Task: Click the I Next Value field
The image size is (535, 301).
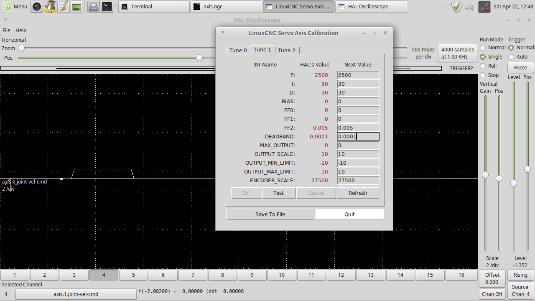Action: pos(358,84)
